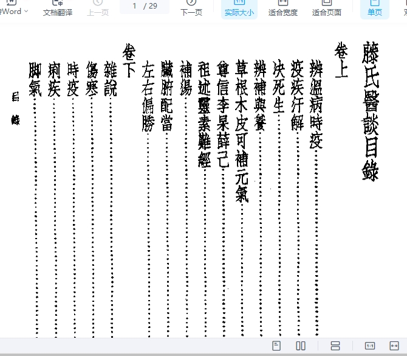Click fit-width icon in status bar
The height and width of the screenshot is (356, 407).
click(394, 346)
